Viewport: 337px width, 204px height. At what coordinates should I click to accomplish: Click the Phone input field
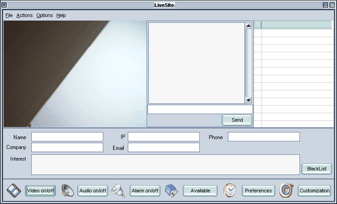(264, 136)
